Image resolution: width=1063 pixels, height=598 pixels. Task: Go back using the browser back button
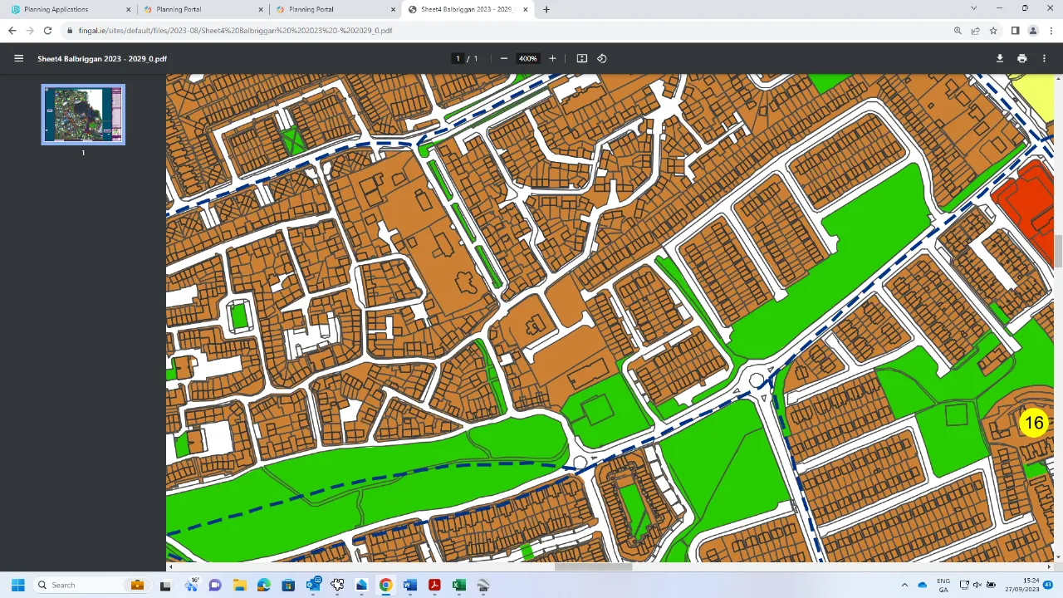click(12, 31)
